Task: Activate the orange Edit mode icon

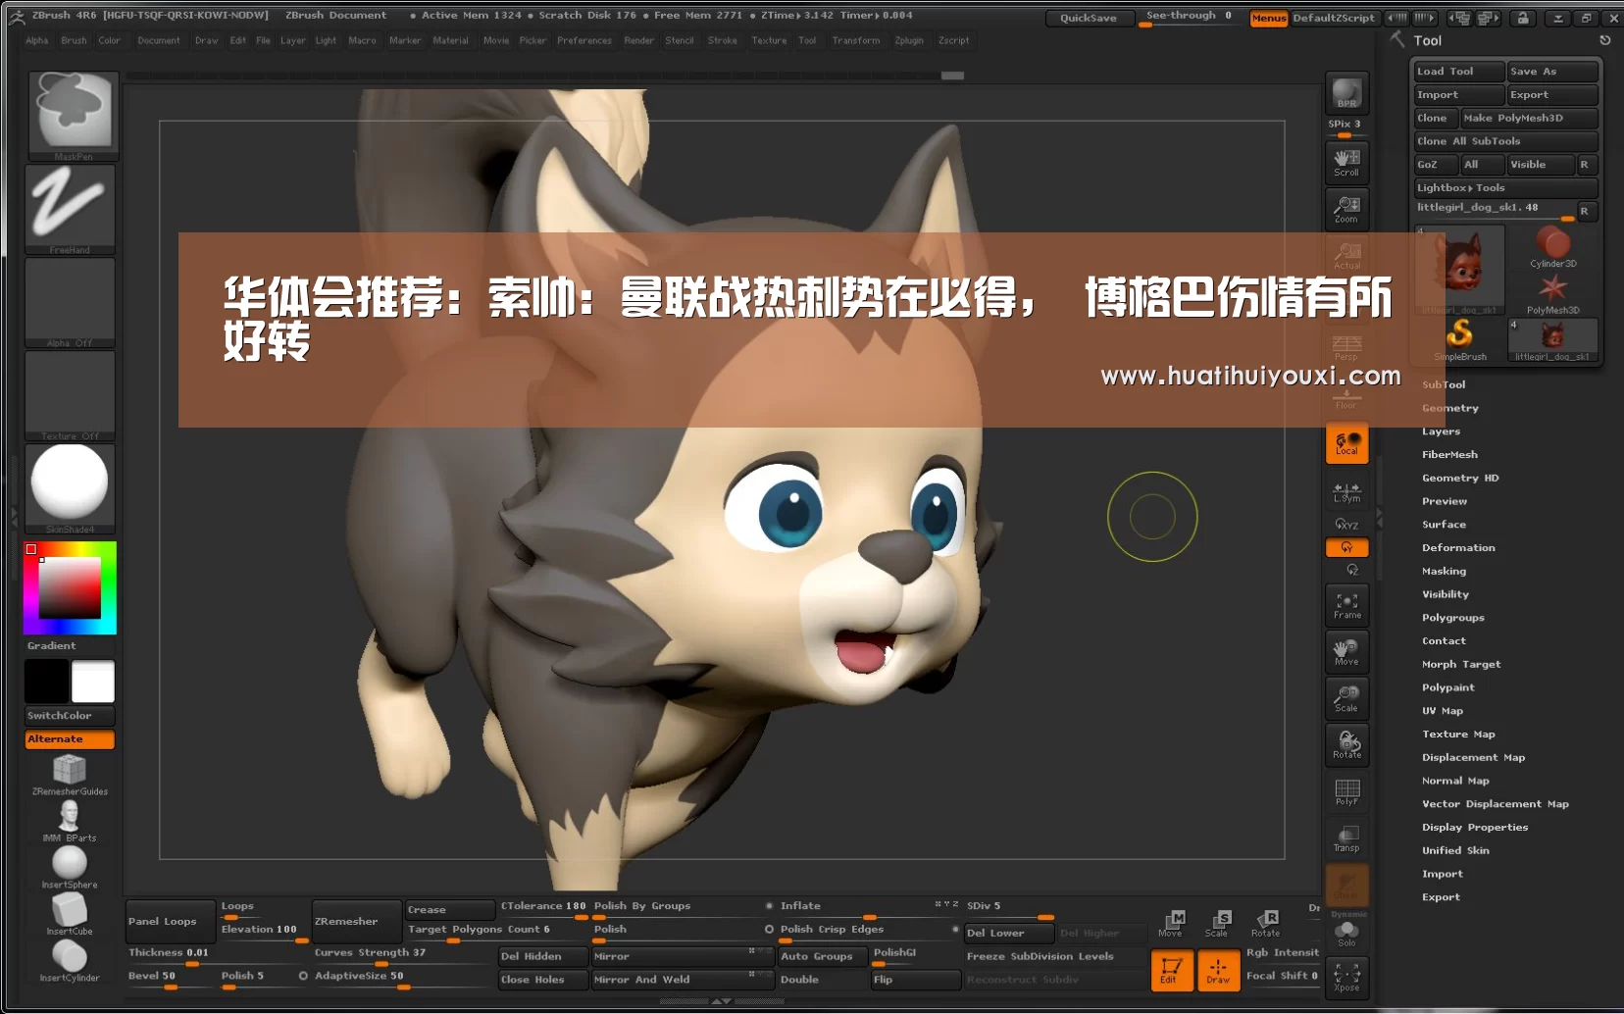Action: point(1172,971)
